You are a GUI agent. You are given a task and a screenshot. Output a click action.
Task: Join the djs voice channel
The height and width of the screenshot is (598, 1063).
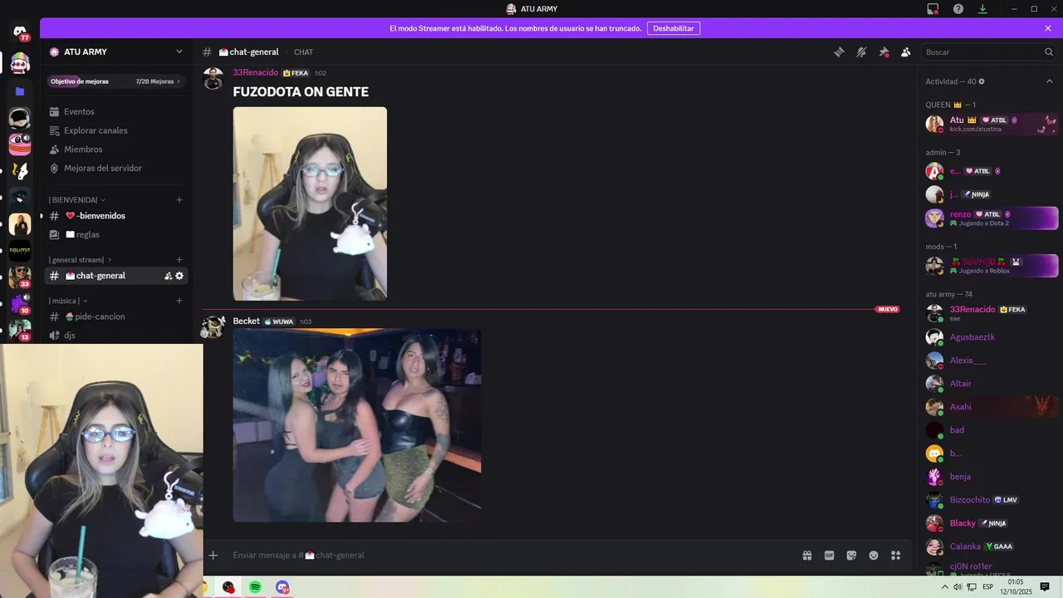click(116, 335)
